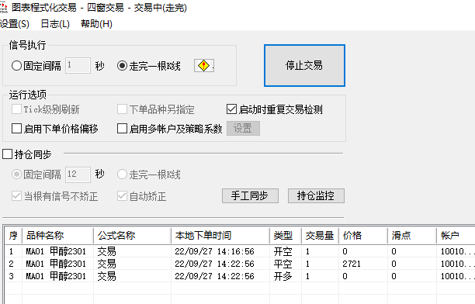Open the 持仓监控 window button
Image resolution: width=475 pixels, height=304 pixels.
point(316,196)
